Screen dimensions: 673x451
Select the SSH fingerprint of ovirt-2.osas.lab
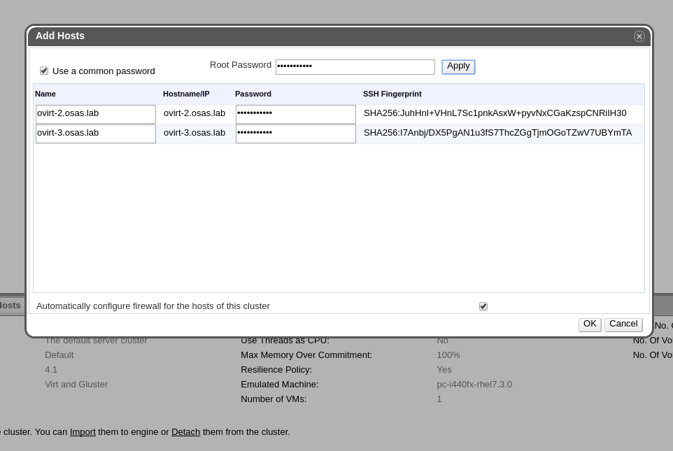pos(495,113)
